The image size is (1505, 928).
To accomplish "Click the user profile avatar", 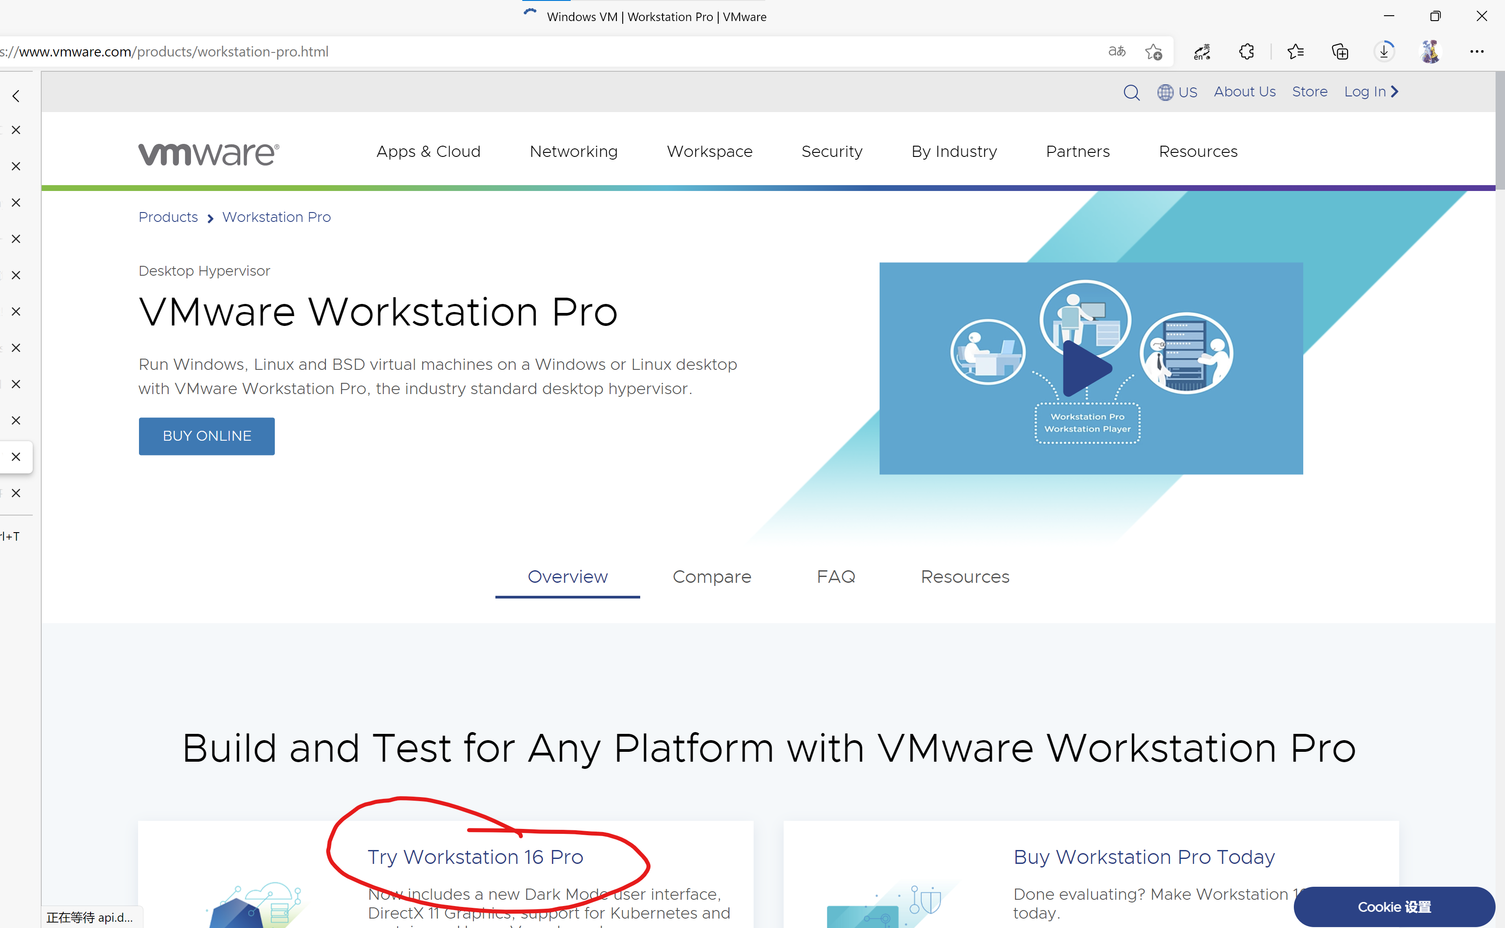I will click(x=1430, y=52).
